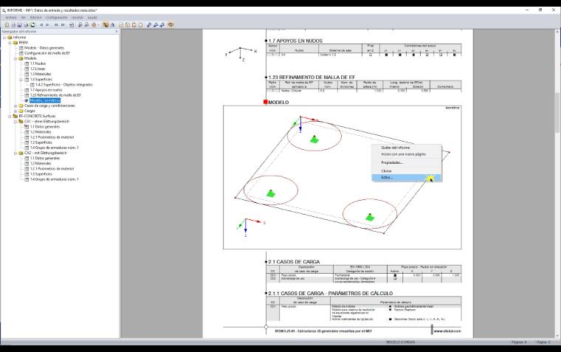Choose Editar... in context menu
Viewport: 561px width, 352px height.
click(x=407, y=177)
